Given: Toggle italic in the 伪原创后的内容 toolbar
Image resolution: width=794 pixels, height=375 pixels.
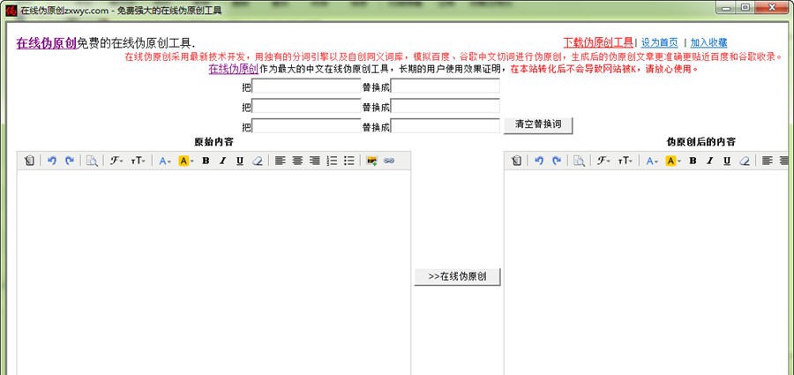Looking at the screenshot, I should pyautogui.click(x=710, y=161).
